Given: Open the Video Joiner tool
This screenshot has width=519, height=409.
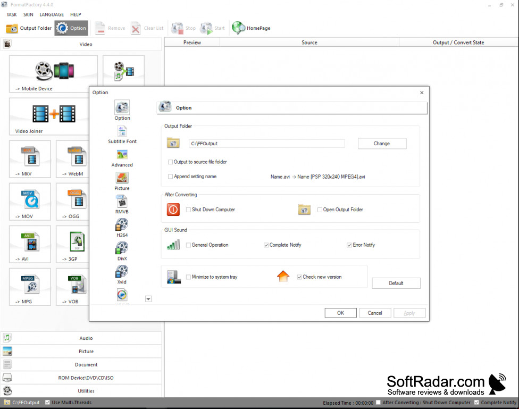Looking at the screenshot, I should 49,116.
